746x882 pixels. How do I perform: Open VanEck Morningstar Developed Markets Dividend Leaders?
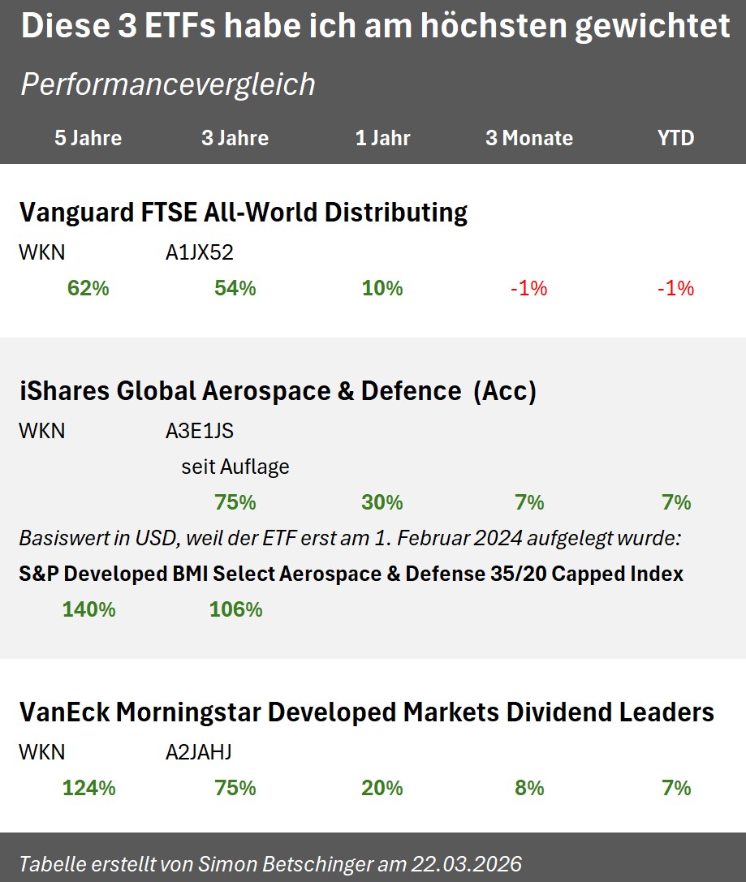coord(366,712)
